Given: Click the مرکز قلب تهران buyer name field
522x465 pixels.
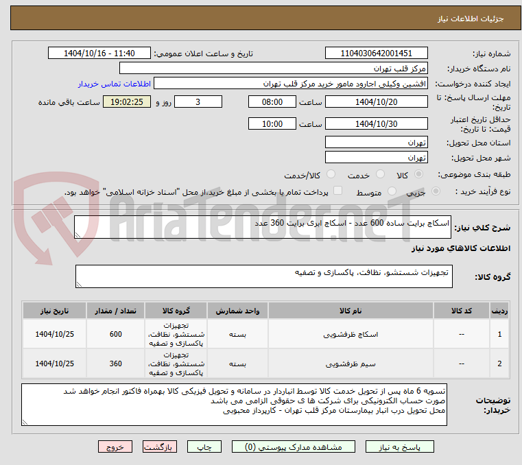Looking at the screenshot, I should (273, 68).
